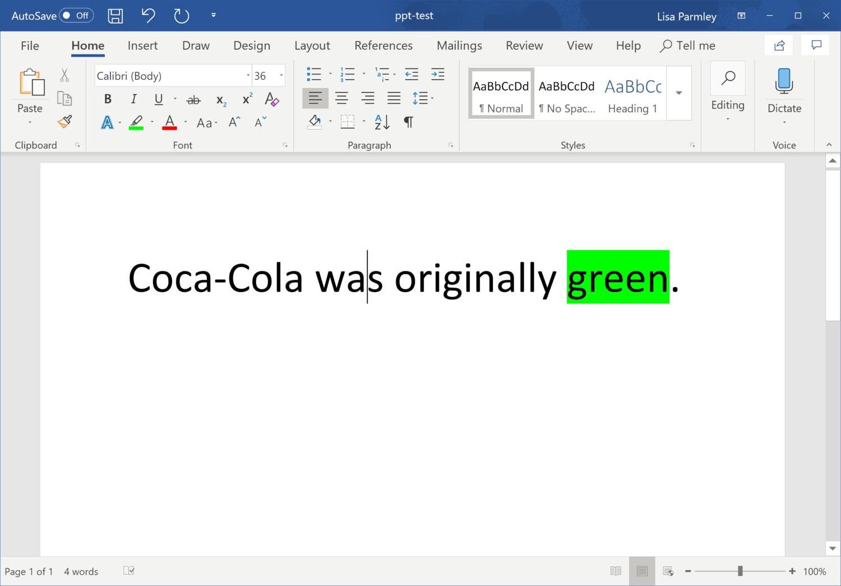The image size is (841, 586).
Task: Click the Redo/Repeat icon
Action: (181, 16)
